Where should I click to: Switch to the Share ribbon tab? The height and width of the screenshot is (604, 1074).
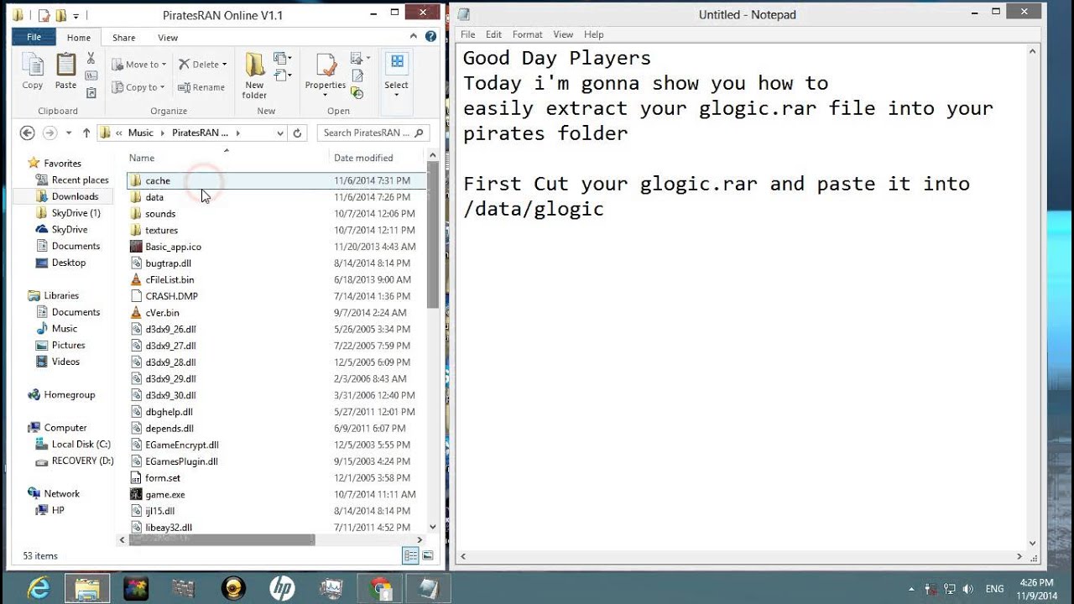click(x=123, y=38)
